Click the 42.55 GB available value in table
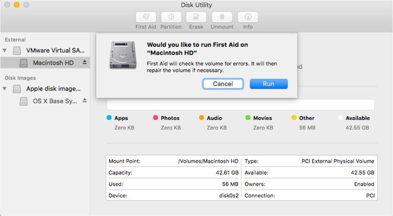Screen dimensions: 393x216 click(362, 172)
